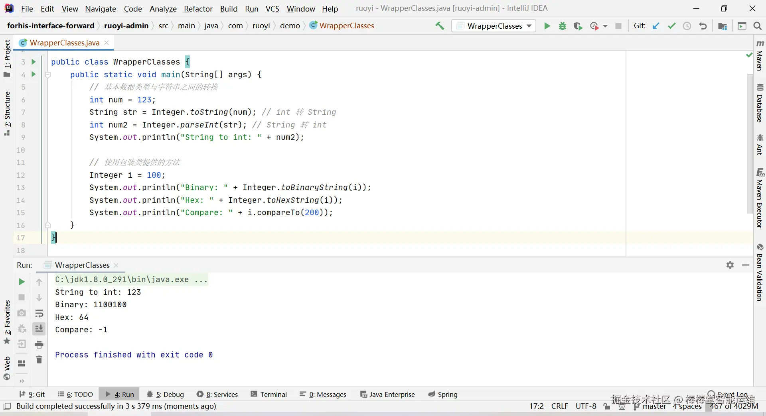The width and height of the screenshot is (766, 416).
Task: Change line separator CRLF setting
Action: [x=560, y=406]
